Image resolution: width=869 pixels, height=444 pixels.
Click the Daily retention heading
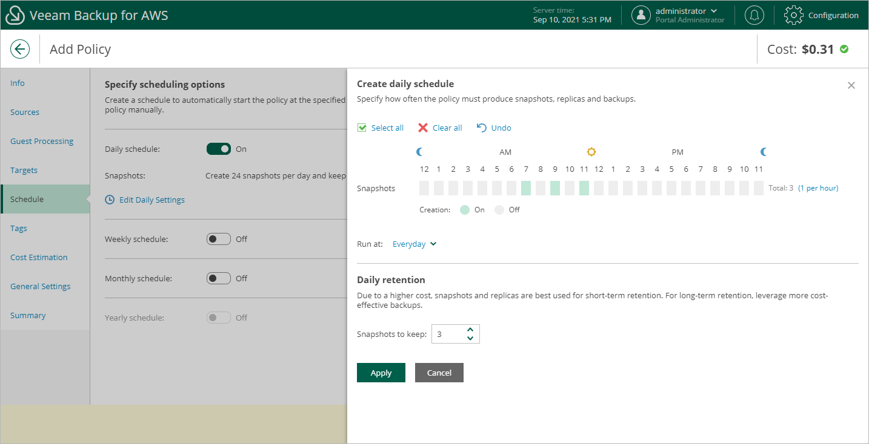click(391, 279)
